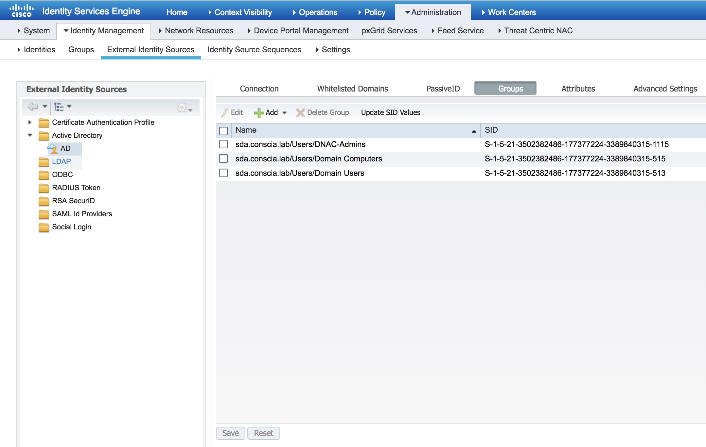Open Threat Centric NAC submenu

click(535, 31)
